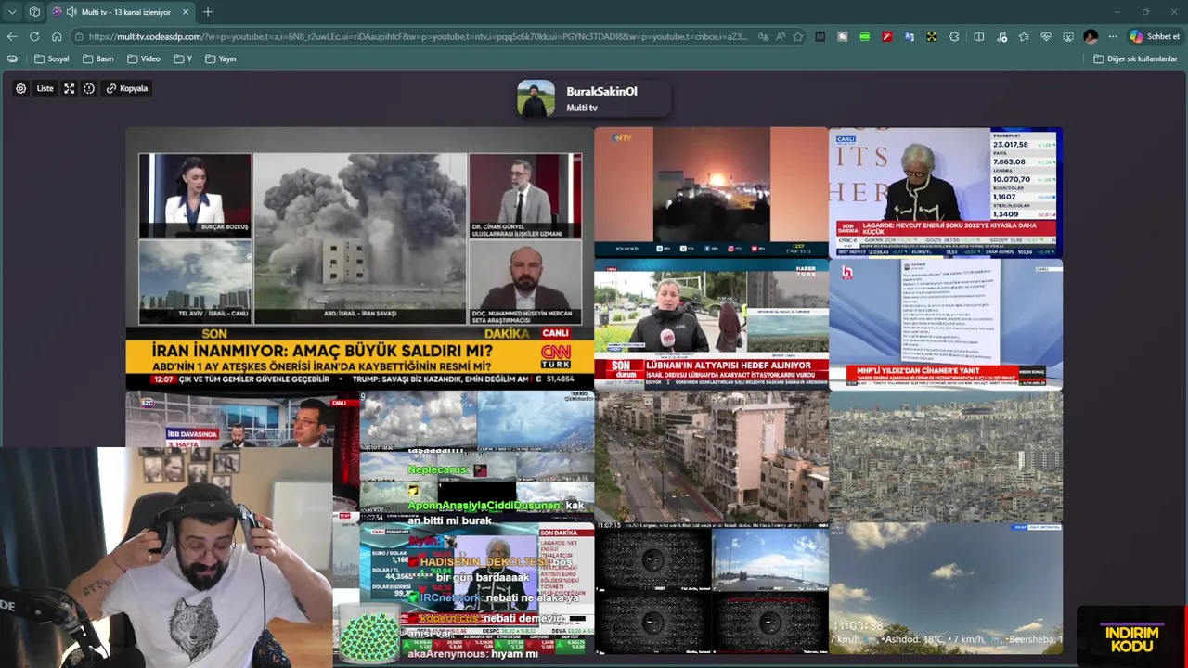
Task: Open the yellow arrows extension icon
Action: [x=932, y=36]
